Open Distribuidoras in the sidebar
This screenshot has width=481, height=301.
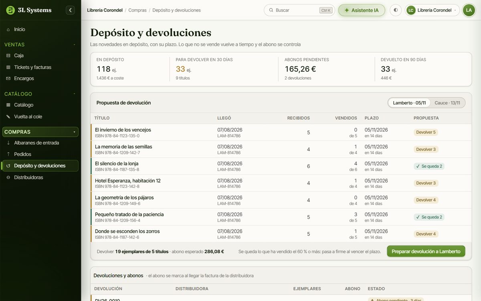coord(40,177)
